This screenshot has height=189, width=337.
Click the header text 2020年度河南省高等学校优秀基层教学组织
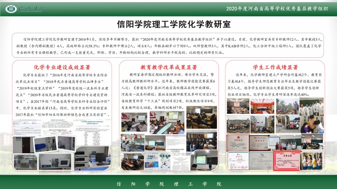click(277, 8)
